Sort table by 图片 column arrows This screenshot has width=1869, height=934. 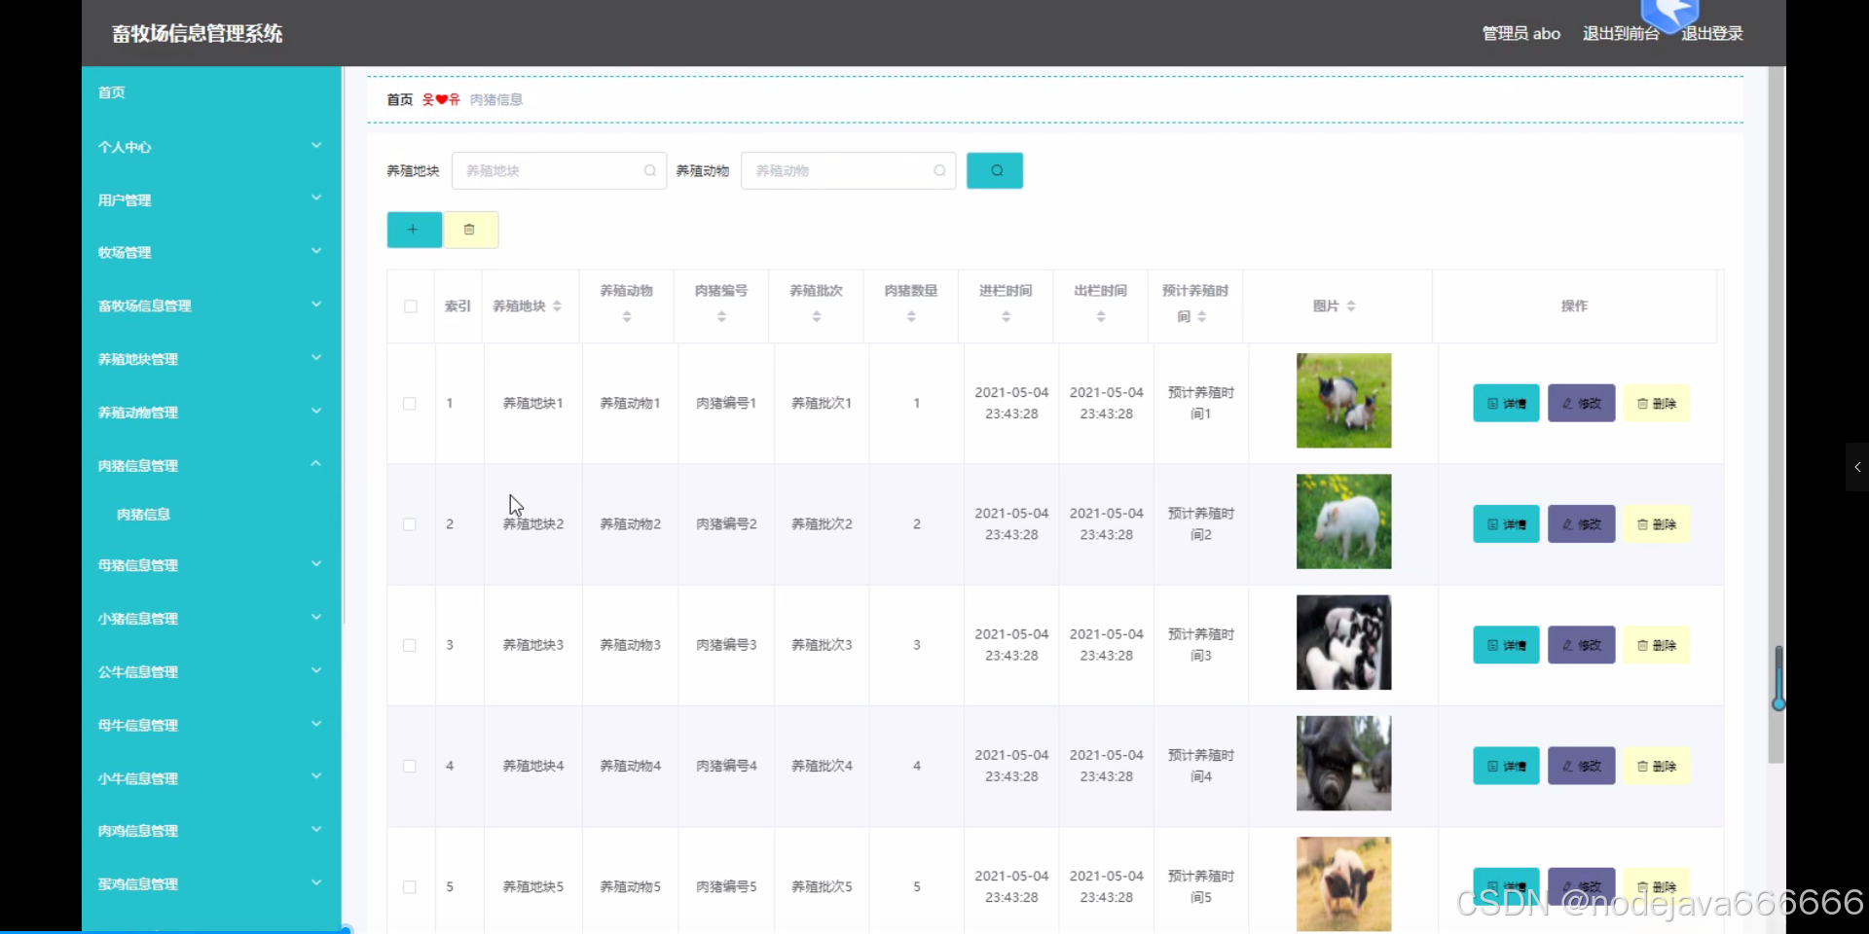pos(1351,305)
